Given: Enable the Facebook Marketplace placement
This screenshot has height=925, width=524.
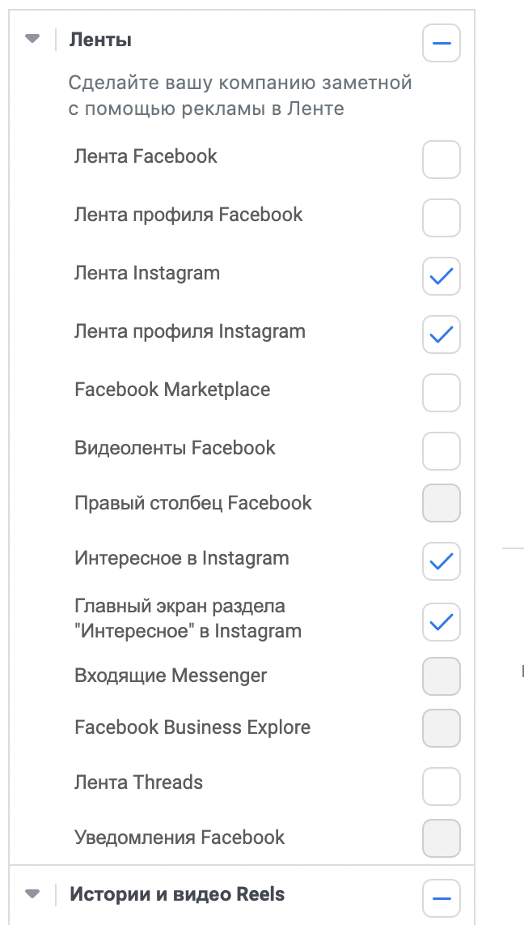Looking at the screenshot, I should (441, 393).
